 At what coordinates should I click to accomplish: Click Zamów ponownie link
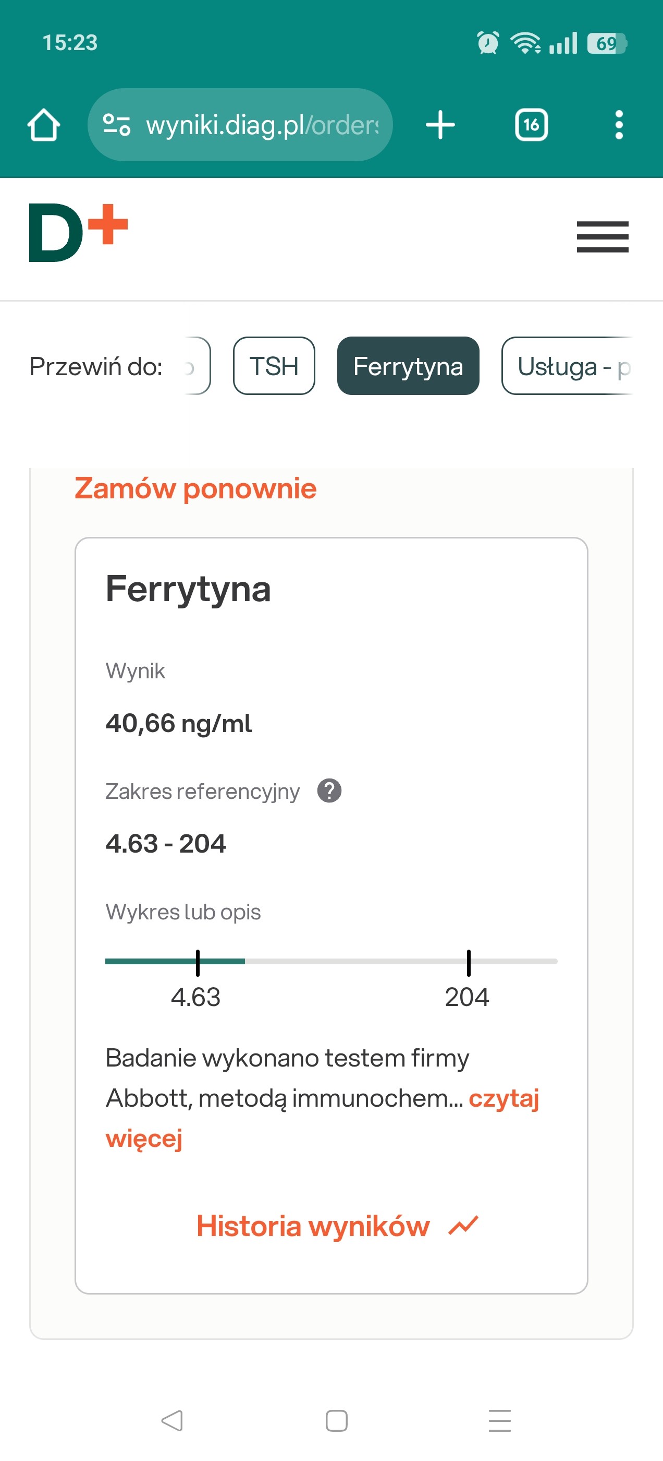tap(195, 489)
